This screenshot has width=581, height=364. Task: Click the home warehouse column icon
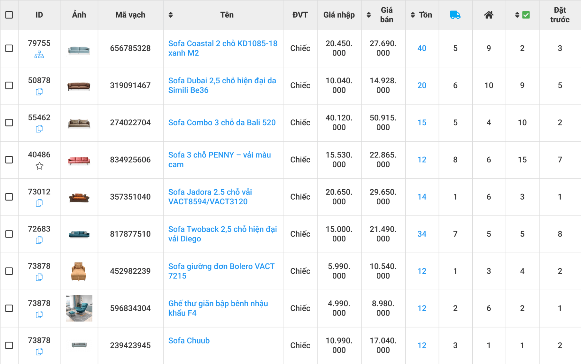(x=489, y=15)
